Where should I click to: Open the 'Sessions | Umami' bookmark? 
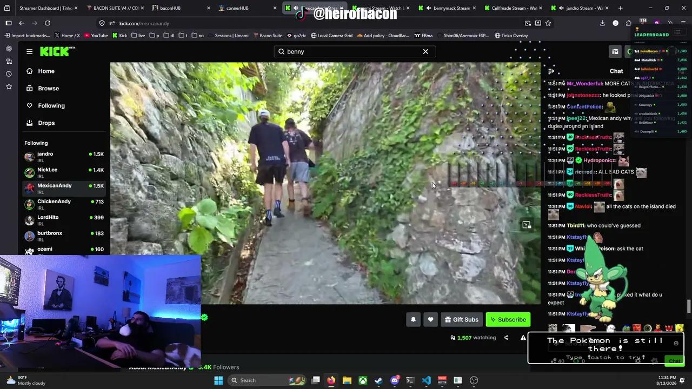click(228, 36)
